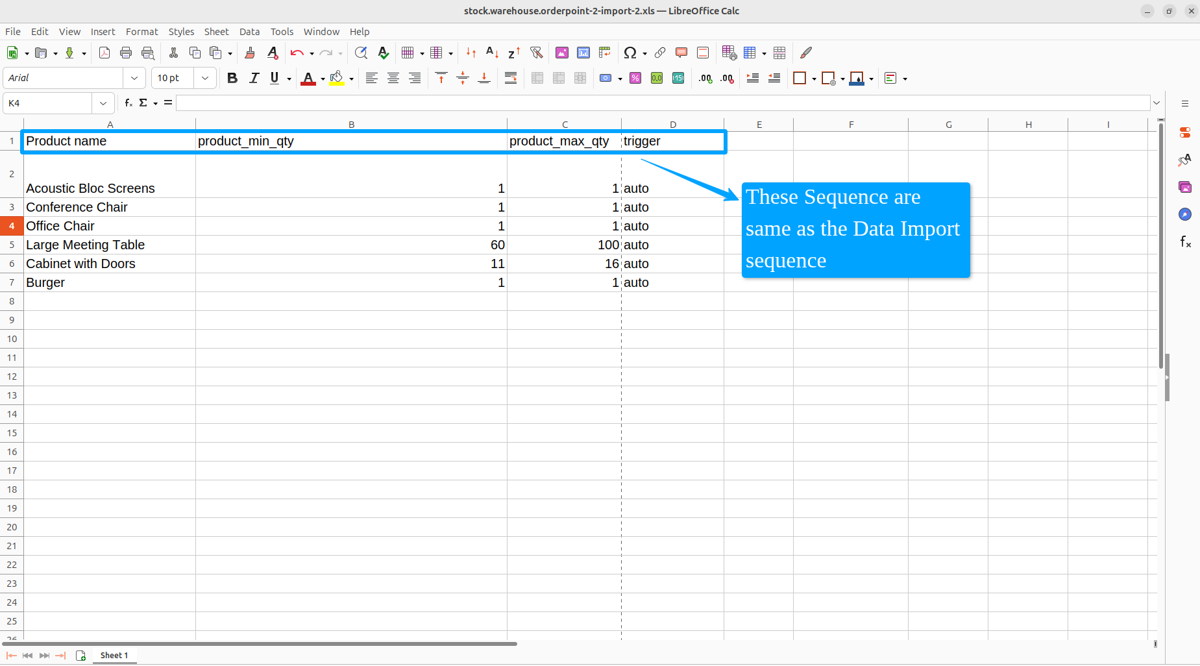1200x666 pixels.
Task: Open the sidebar Navigator compass icon
Action: click(x=1185, y=214)
